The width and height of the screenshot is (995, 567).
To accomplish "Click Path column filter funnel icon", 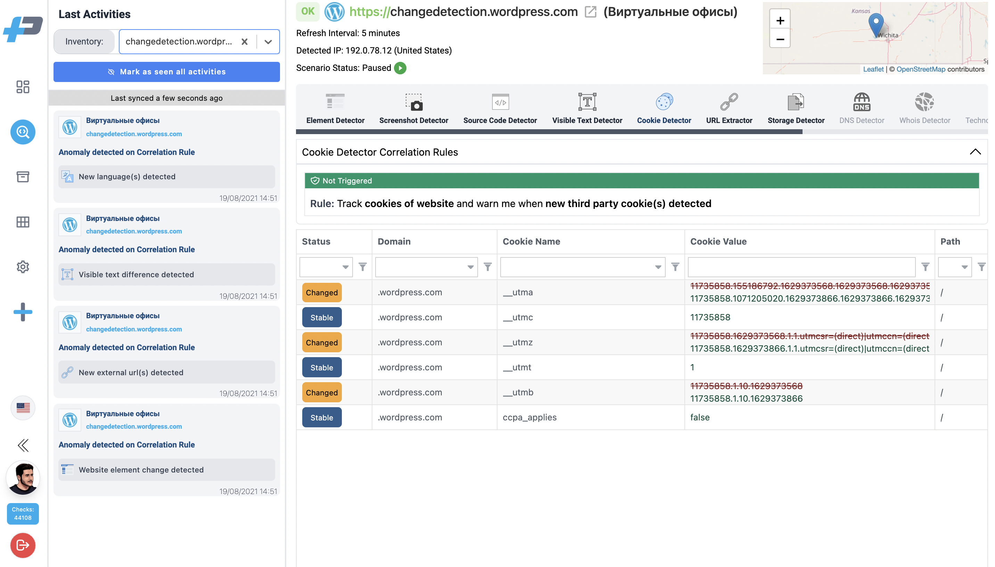I will click(981, 267).
